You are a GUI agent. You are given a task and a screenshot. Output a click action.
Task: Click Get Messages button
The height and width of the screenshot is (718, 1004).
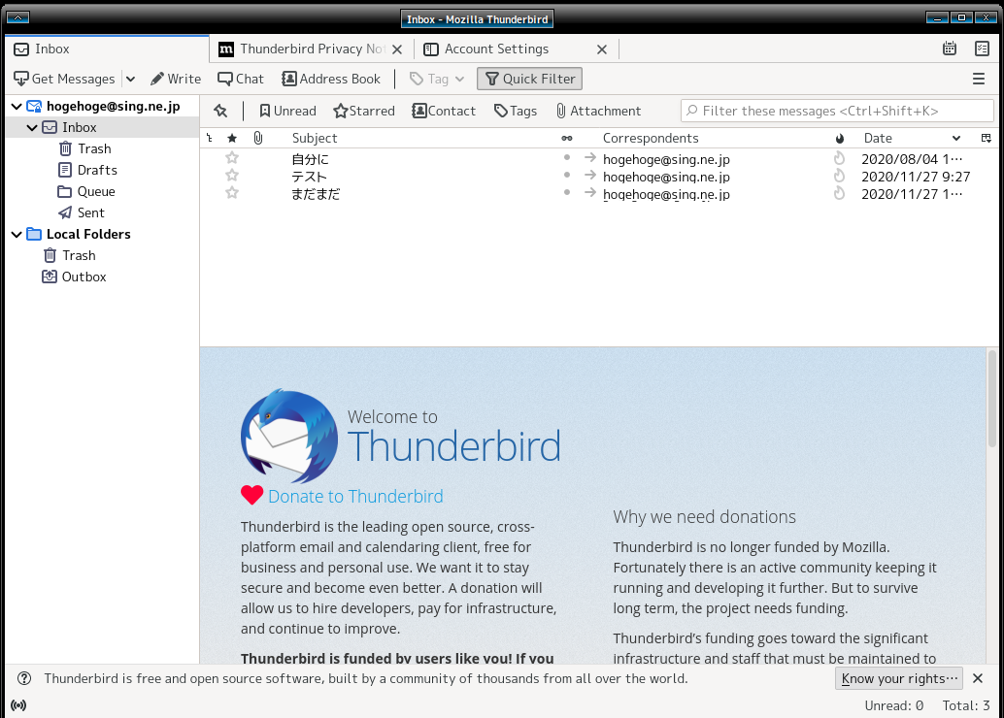[x=65, y=79]
